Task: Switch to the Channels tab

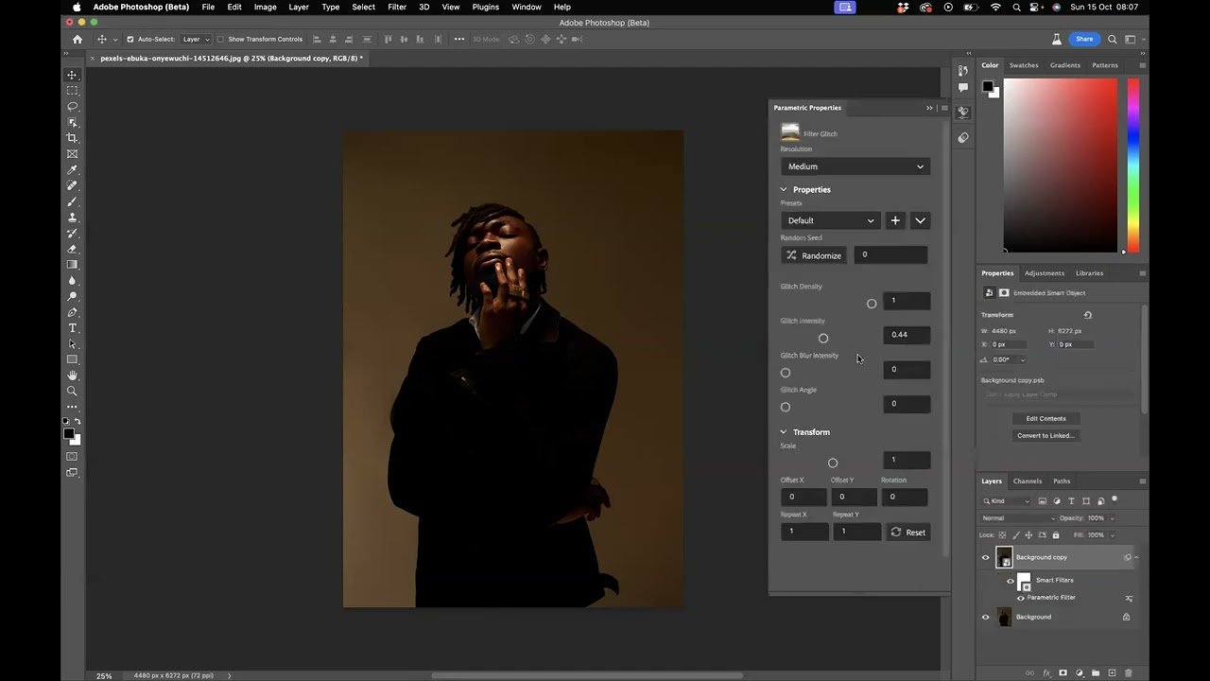Action: (1028, 481)
